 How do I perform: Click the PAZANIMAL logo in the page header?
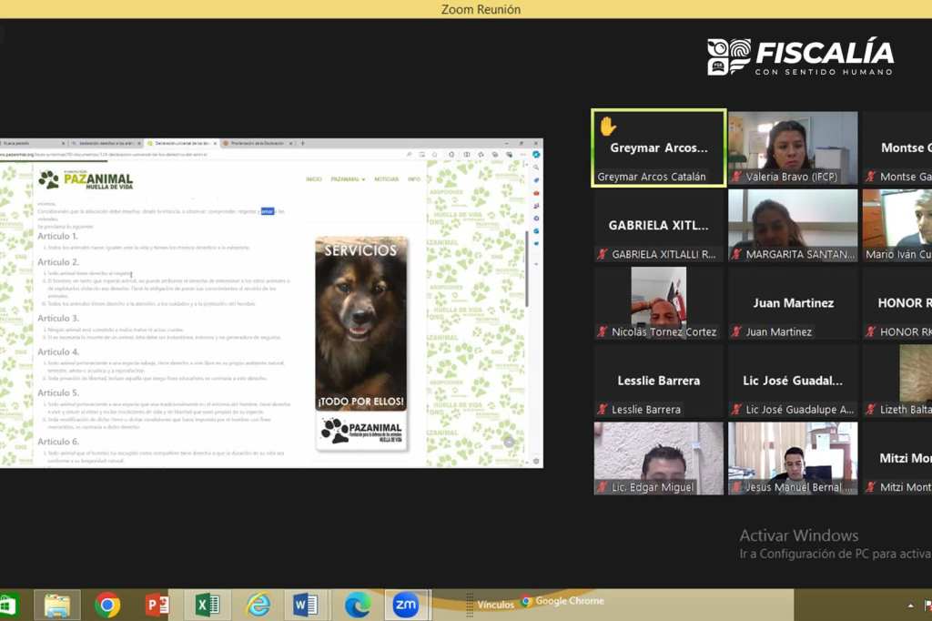click(86, 179)
